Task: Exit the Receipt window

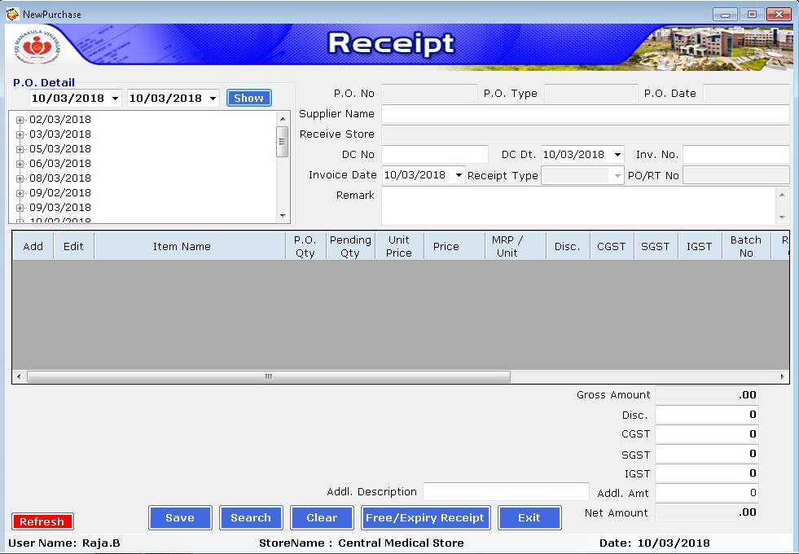Action: coord(529,517)
